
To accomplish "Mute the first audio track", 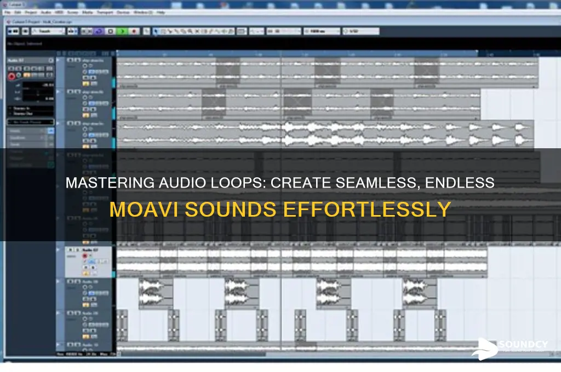I will click(x=70, y=60).
